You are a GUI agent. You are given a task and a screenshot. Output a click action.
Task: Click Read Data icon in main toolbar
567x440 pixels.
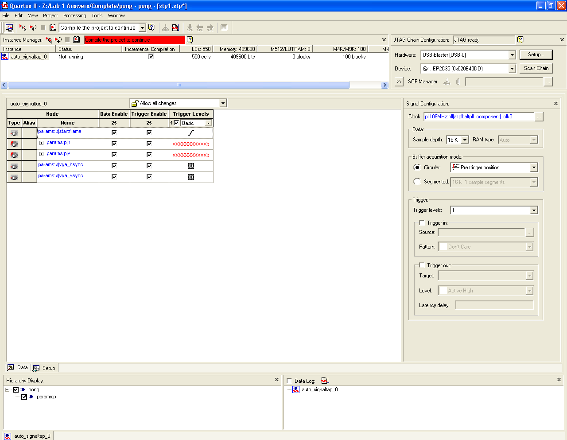pyautogui.click(x=53, y=27)
